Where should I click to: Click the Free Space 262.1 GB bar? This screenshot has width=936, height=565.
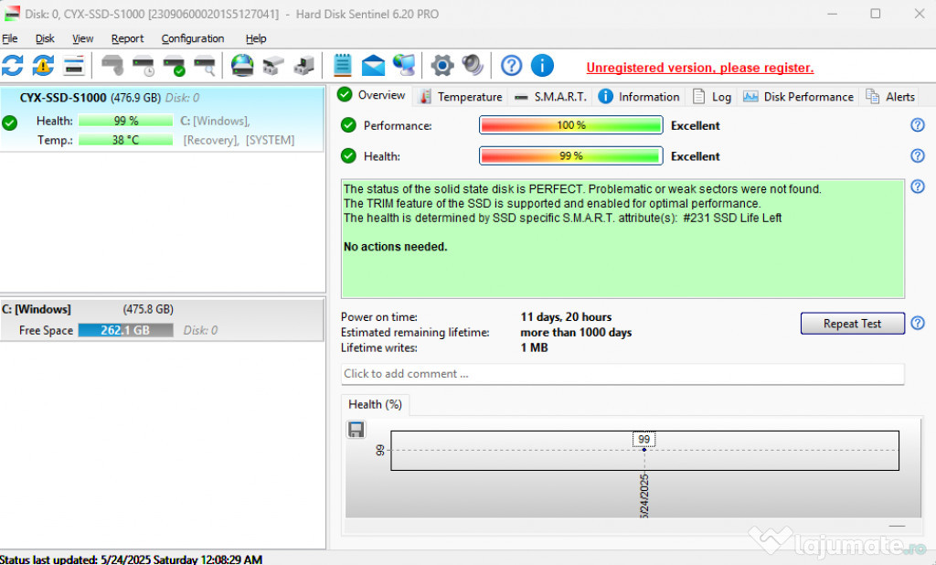pos(125,330)
